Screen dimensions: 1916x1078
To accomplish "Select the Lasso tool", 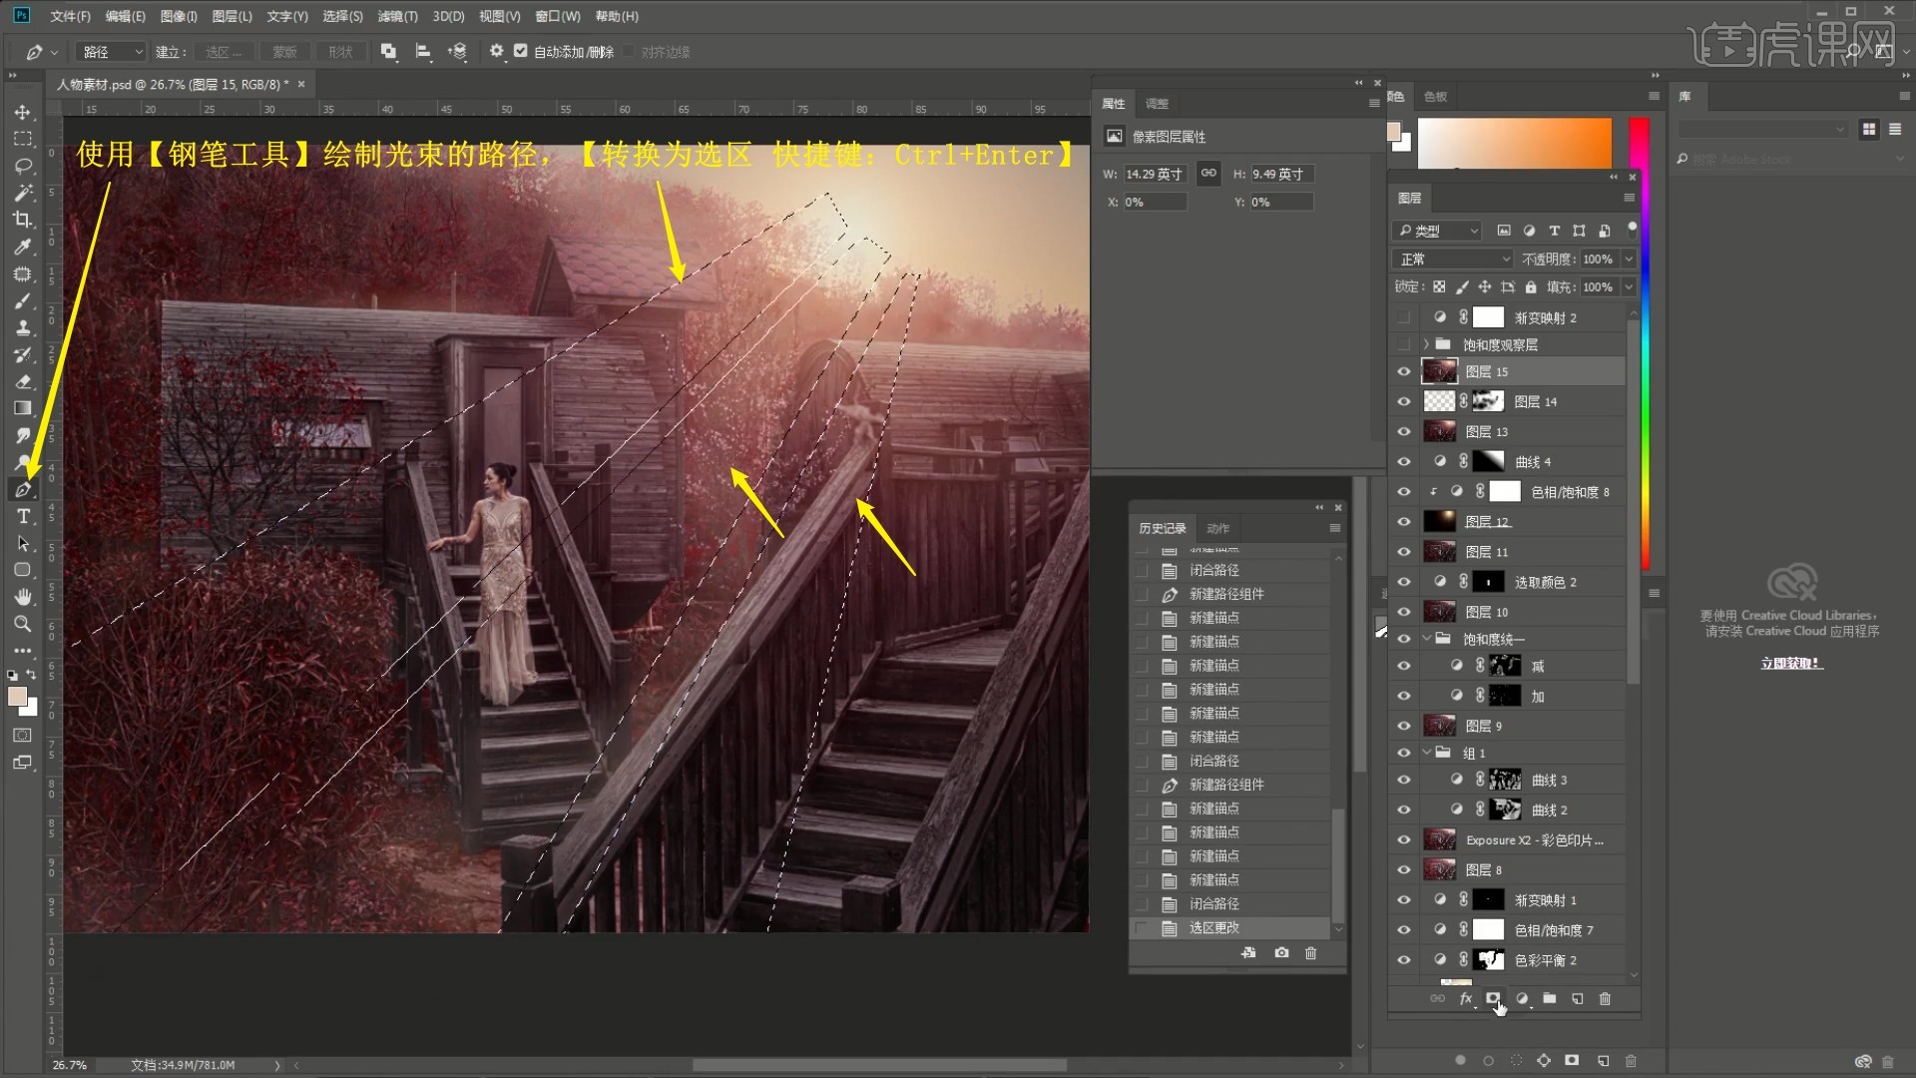I will pos(23,166).
